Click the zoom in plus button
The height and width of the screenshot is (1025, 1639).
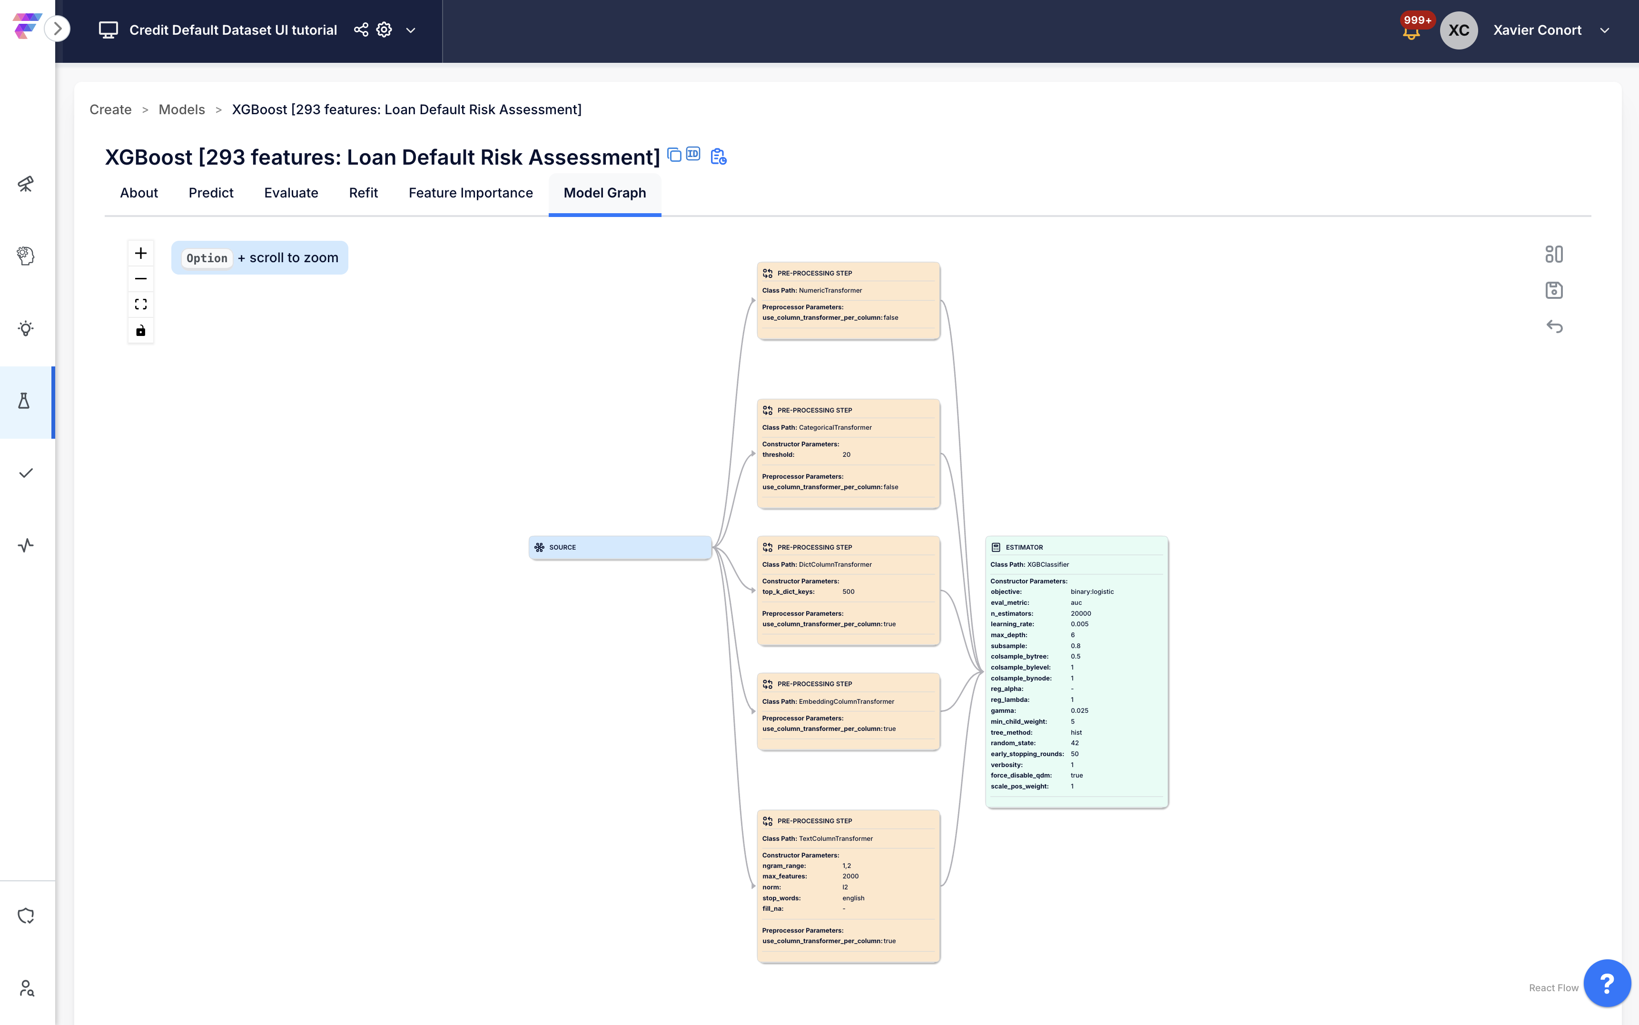140,254
